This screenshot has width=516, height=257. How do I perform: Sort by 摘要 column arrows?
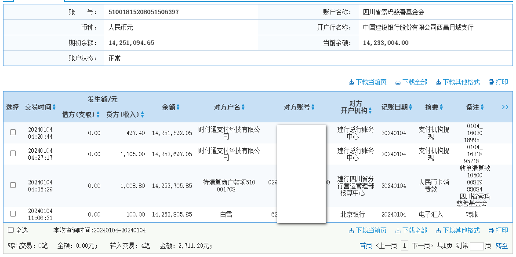coord(441,107)
